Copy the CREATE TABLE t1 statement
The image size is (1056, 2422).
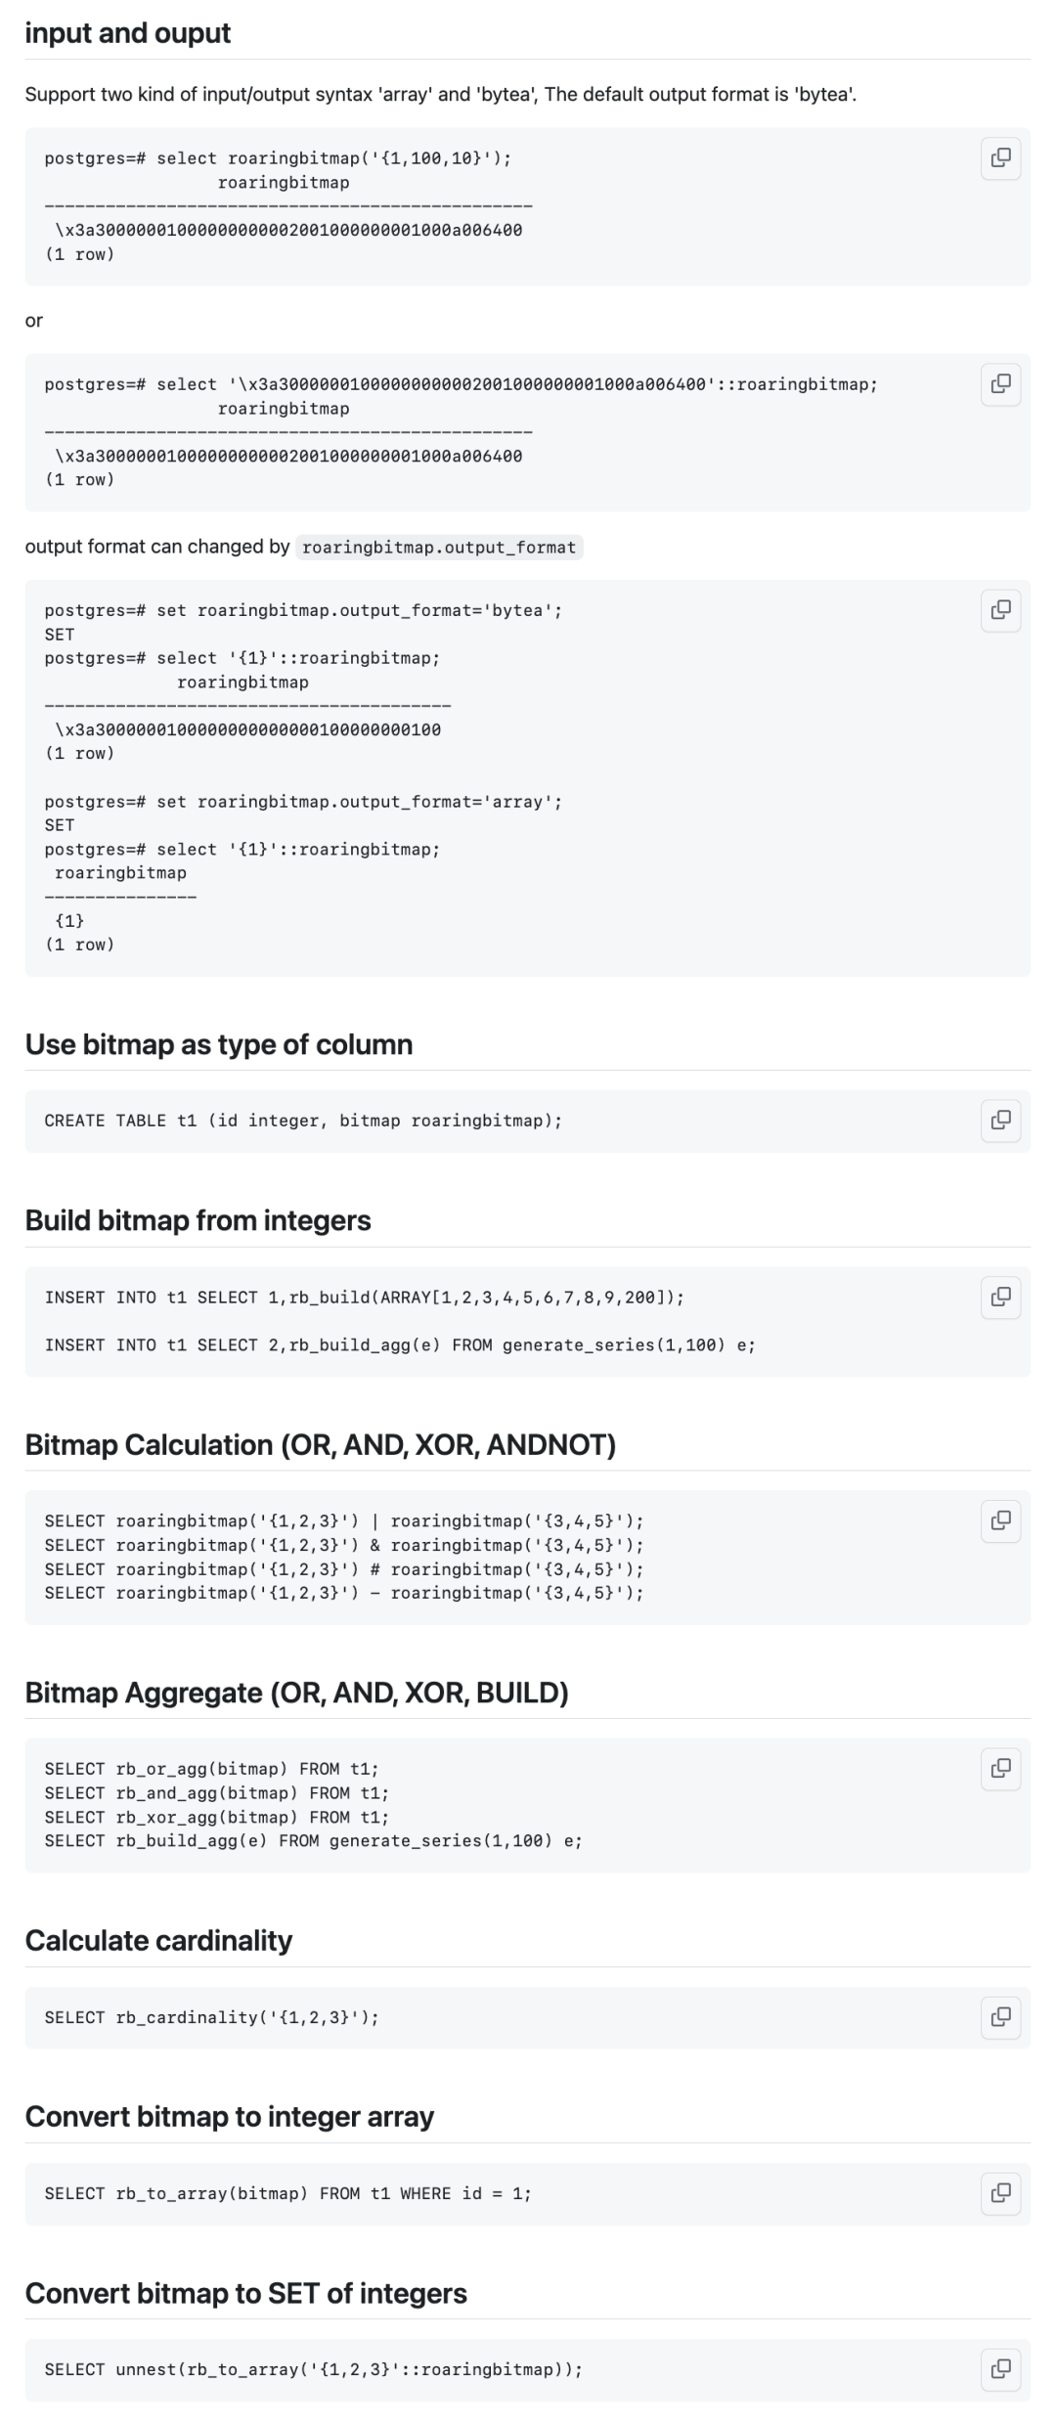[1000, 1121]
